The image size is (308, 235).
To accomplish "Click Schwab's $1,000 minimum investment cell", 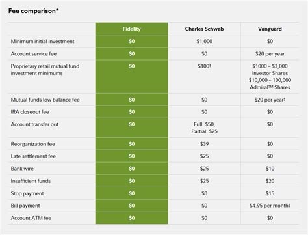I will tap(204, 41).
